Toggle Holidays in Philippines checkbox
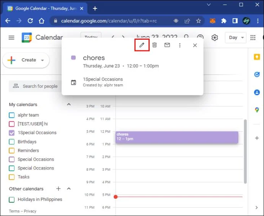Image resolution: width=264 pixels, height=216 pixels. 11,200
